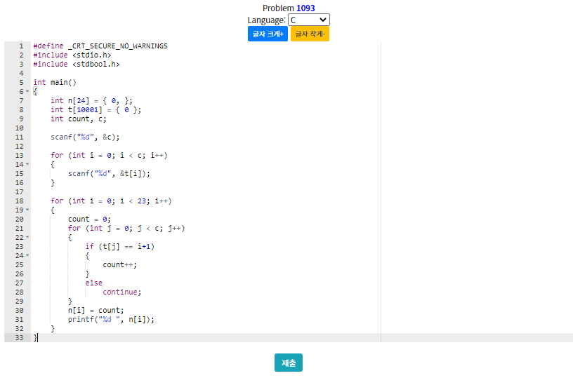Image resolution: width=580 pixels, height=378 pixels.
Task: Click the else keyword line
Action: 94,283
